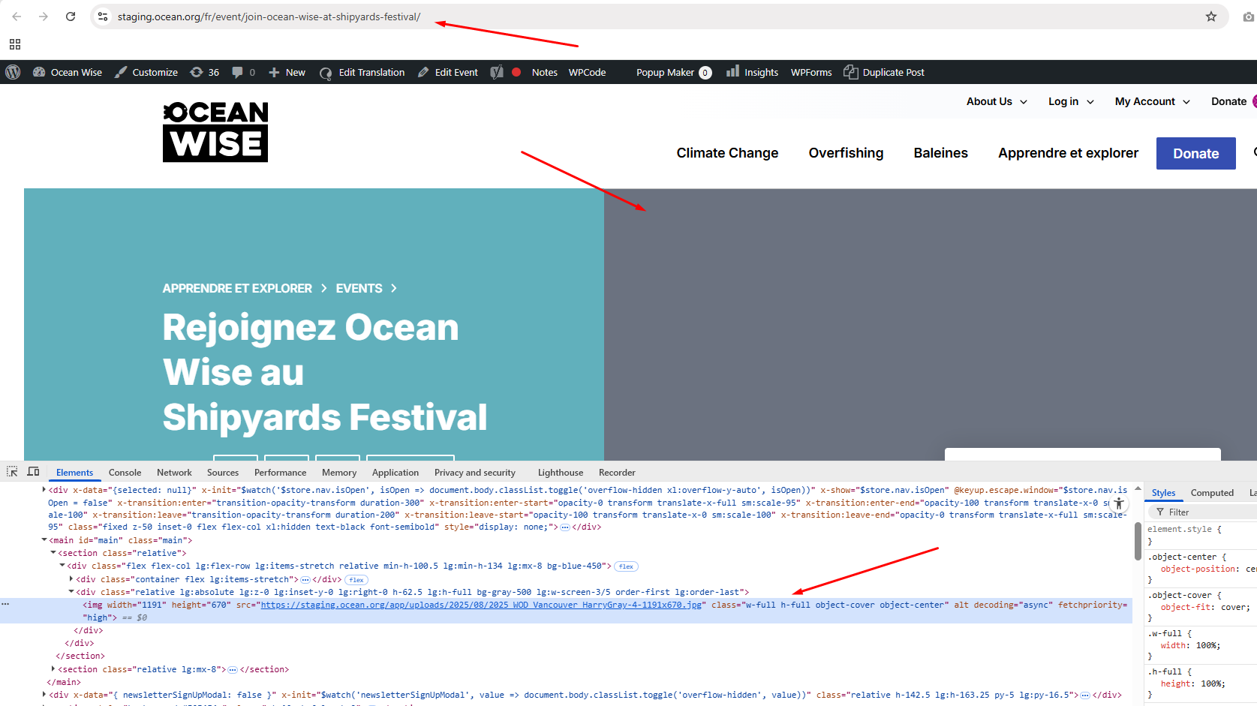Screen dimensions: 1257x706
Task: Open the comments bubble in admin bar
Action: tap(242, 72)
